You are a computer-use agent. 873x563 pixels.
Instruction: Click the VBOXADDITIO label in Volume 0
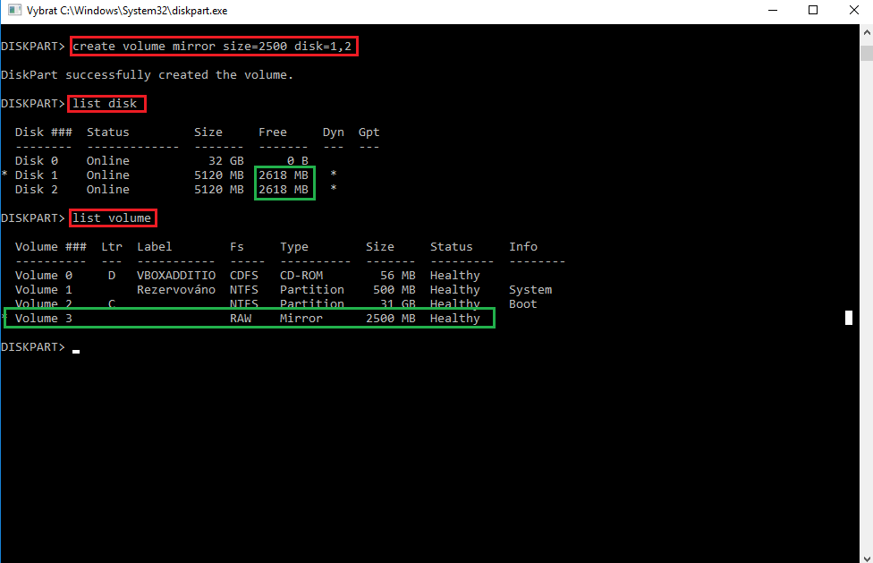(175, 276)
